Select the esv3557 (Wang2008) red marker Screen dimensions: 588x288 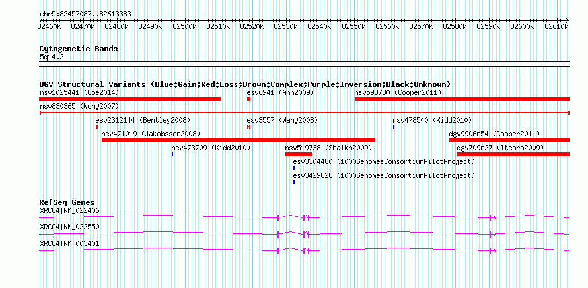248,127
